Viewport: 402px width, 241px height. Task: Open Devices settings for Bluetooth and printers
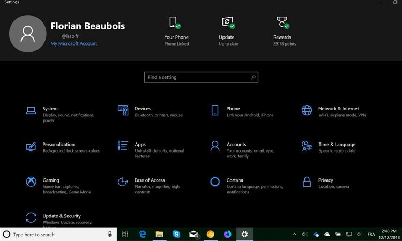pyautogui.click(x=142, y=109)
